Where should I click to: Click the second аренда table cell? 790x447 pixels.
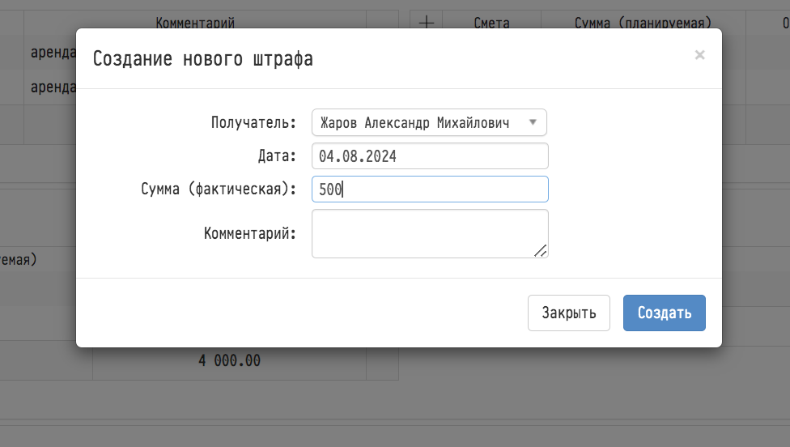point(51,87)
